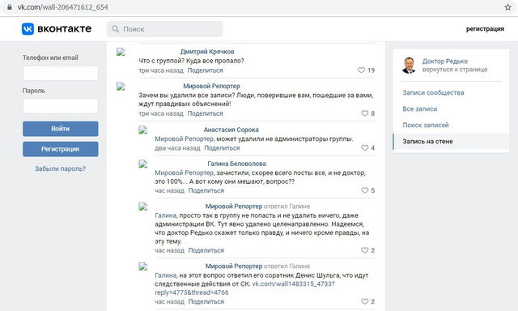This screenshot has height=311, width=518.
Task: Open the Забыли пароль? link
Action: pyautogui.click(x=61, y=169)
